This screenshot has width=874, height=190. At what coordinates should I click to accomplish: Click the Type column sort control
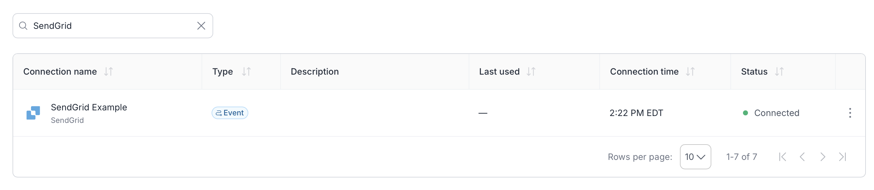click(x=247, y=71)
